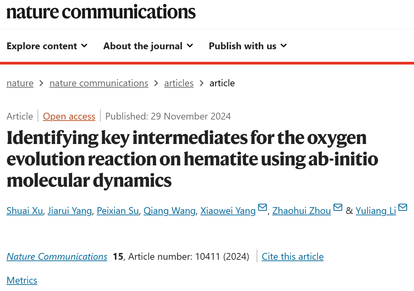Open the nature communications breadcrumb link
Viewport: 414px width, 291px height.
tap(99, 83)
